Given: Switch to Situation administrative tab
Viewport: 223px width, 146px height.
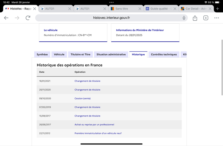Looking at the screenshot, I should point(111,55).
